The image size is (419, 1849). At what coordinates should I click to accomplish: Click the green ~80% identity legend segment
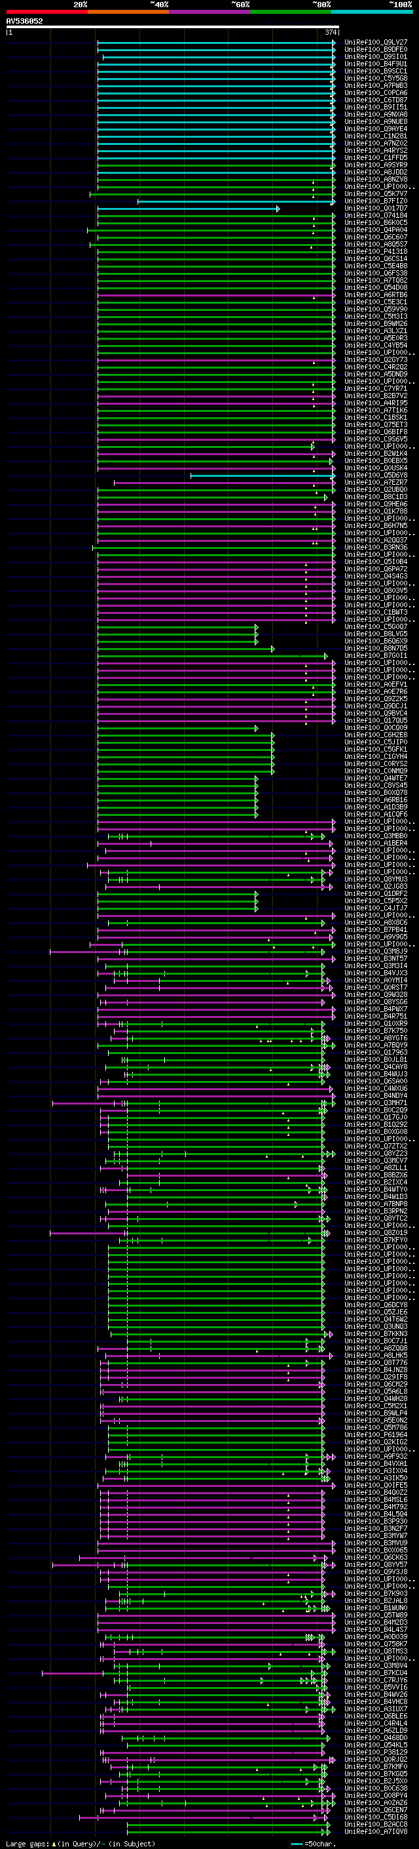point(291,12)
